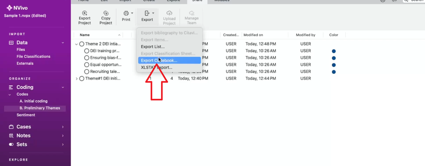Viewport: 425px width, 166px height.
Task: Click the Color column header
Action: [x=334, y=35]
